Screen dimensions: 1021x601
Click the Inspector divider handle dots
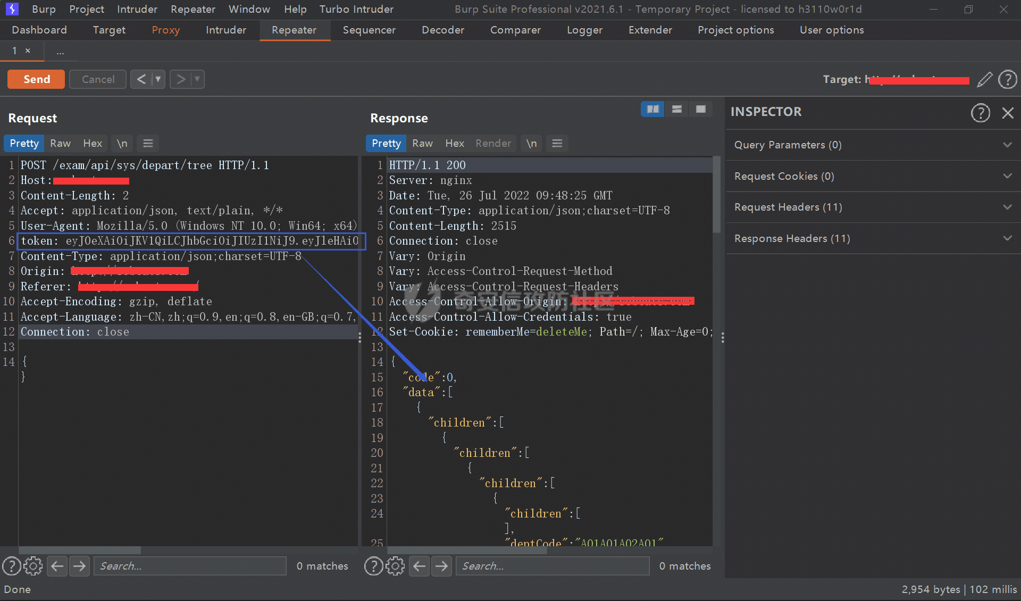coord(722,338)
